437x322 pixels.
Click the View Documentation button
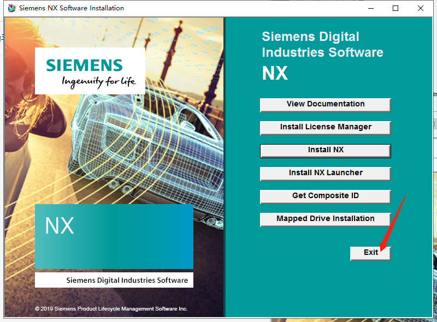pos(325,104)
